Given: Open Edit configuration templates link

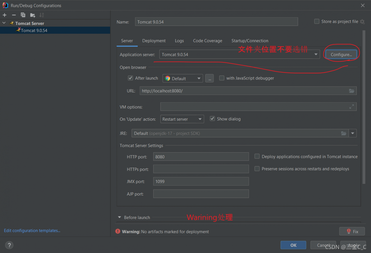Looking at the screenshot, I should (32, 230).
